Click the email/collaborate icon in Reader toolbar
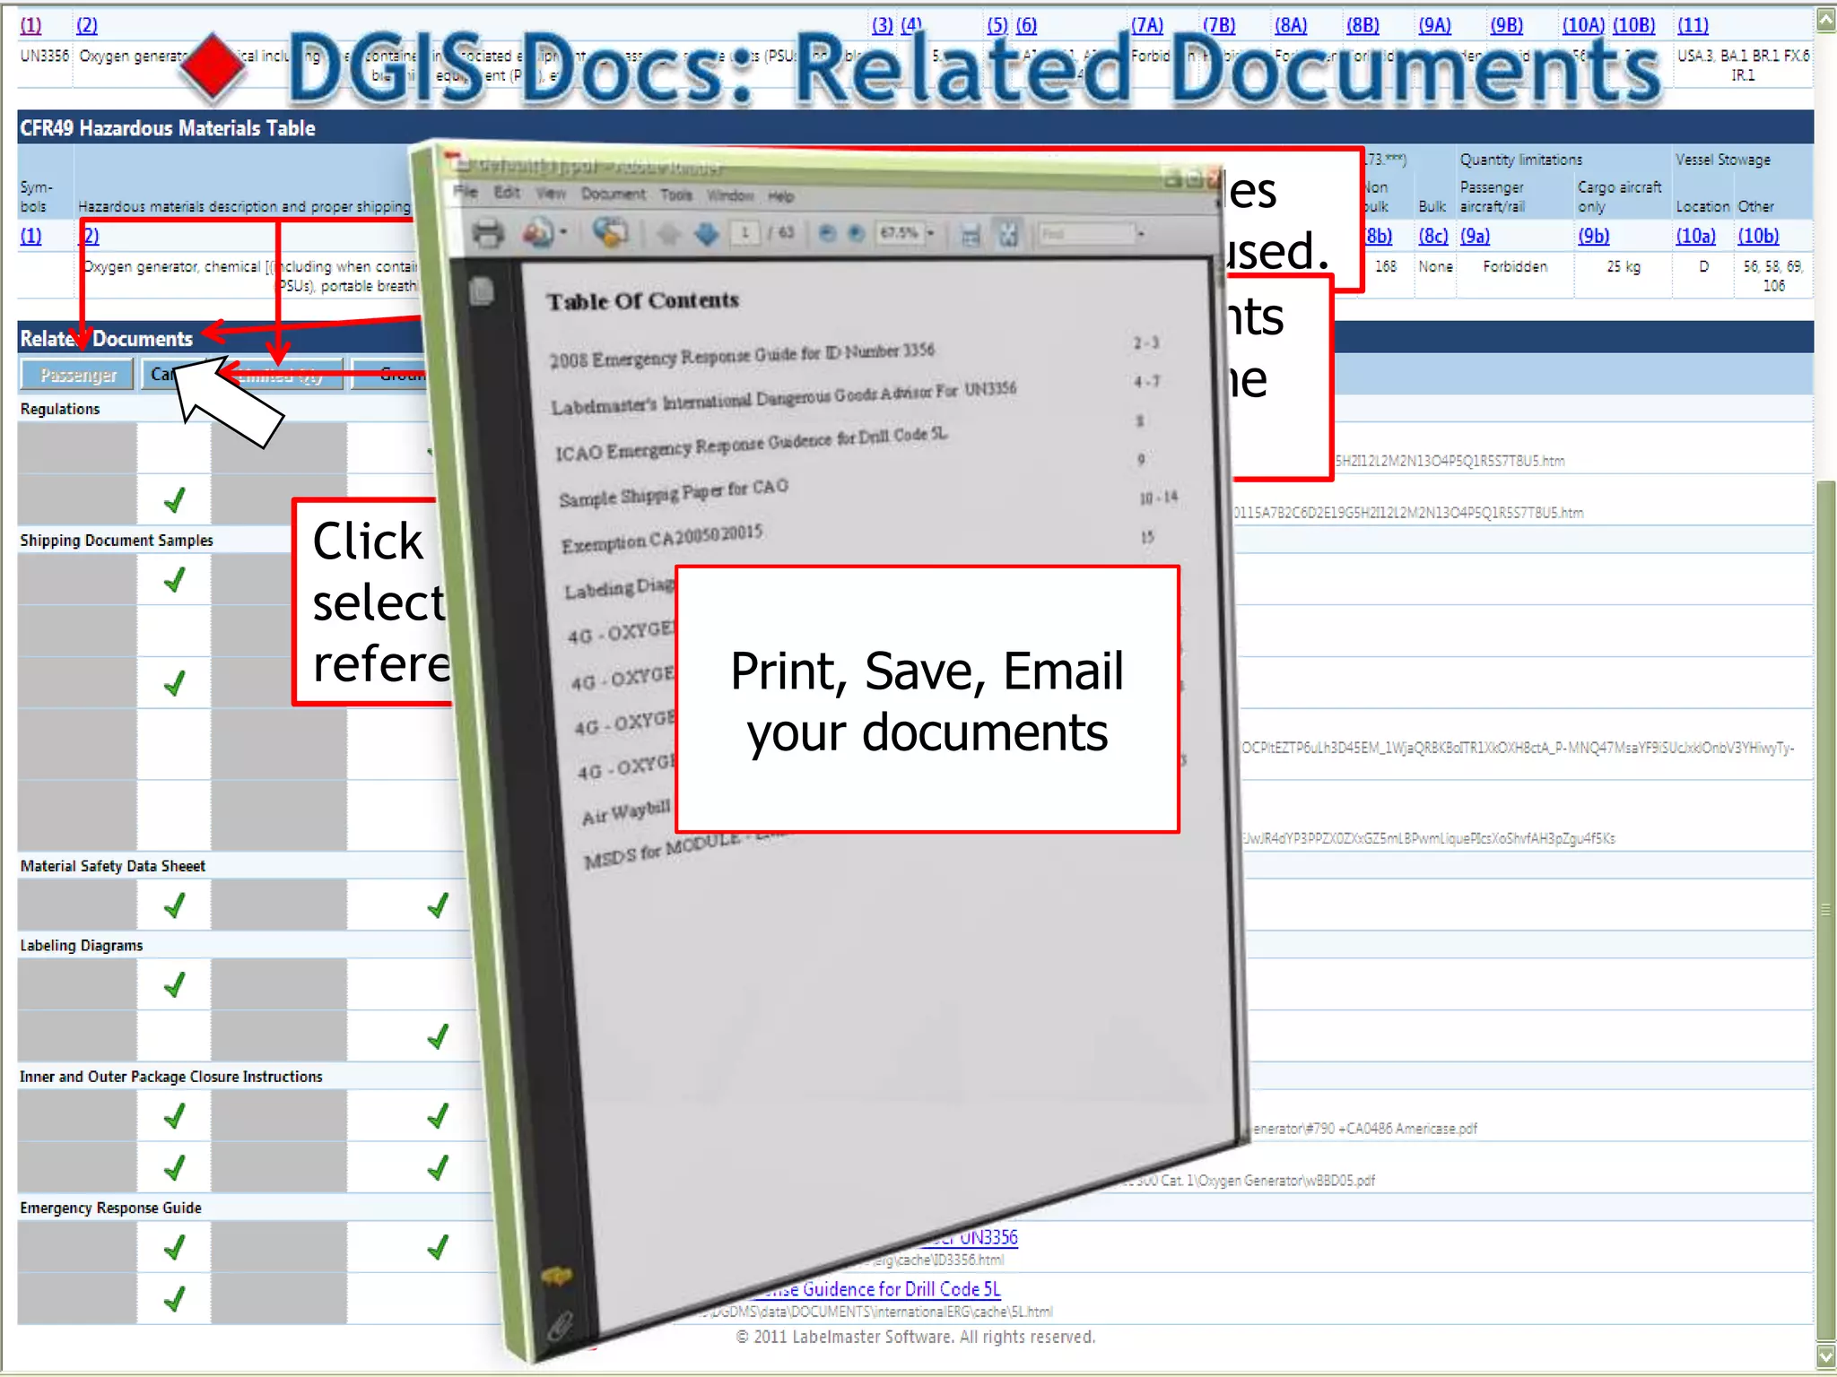Image resolution: width=1837 pixels, height=1377 pixels. coord(538,232)
